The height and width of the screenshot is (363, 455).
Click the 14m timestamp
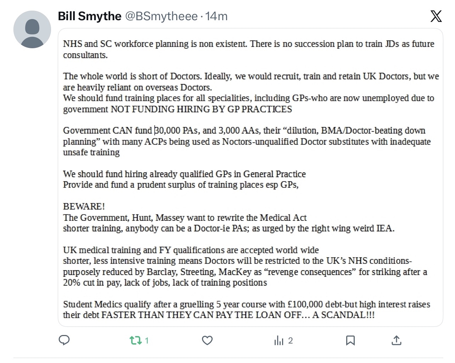click(216, 16)
